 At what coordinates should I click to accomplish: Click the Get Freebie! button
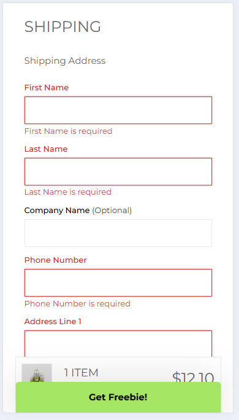(118, 397)
